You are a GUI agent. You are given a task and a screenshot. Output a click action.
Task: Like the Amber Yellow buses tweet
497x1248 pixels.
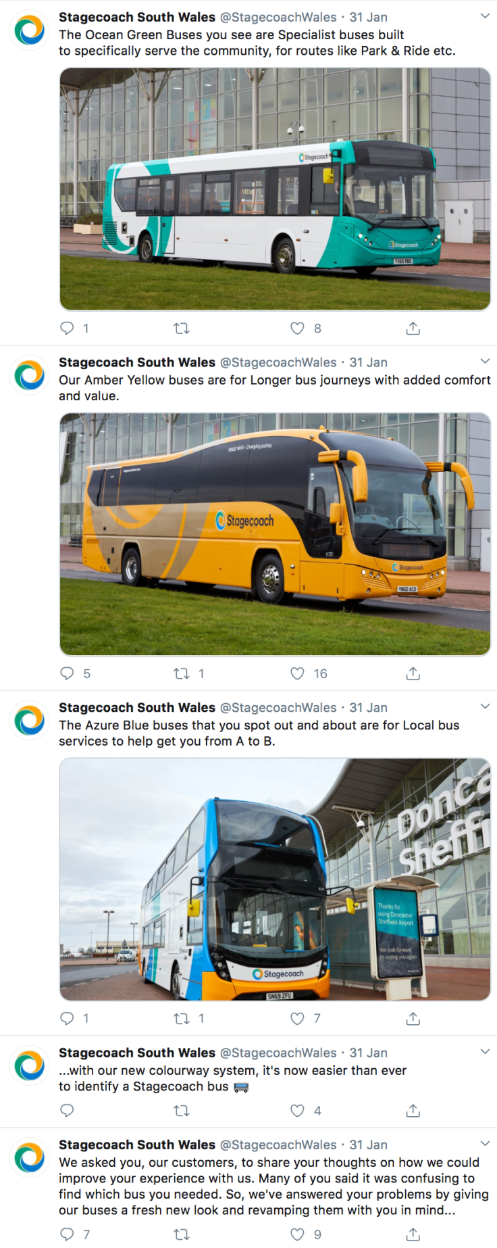tap(297, 673)
